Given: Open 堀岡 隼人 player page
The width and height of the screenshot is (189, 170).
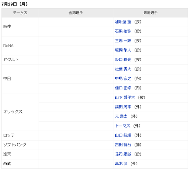Looking at the screenshot, I should (123, 50).
